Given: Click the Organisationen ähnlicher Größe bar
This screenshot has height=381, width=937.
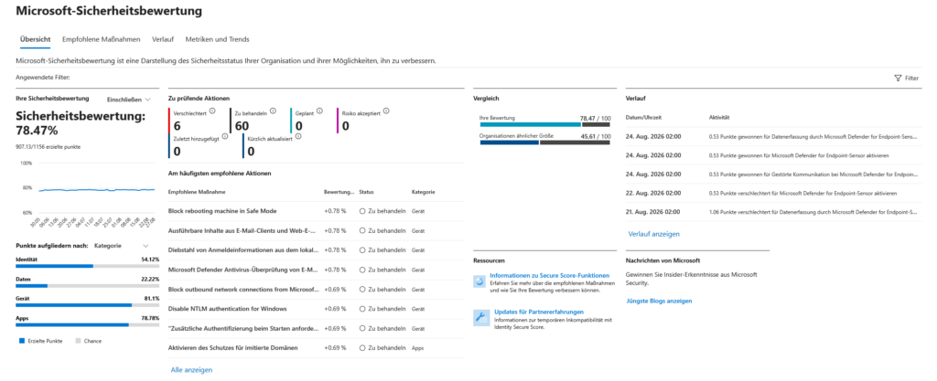Looking at the screenshot, I should 545,143.
